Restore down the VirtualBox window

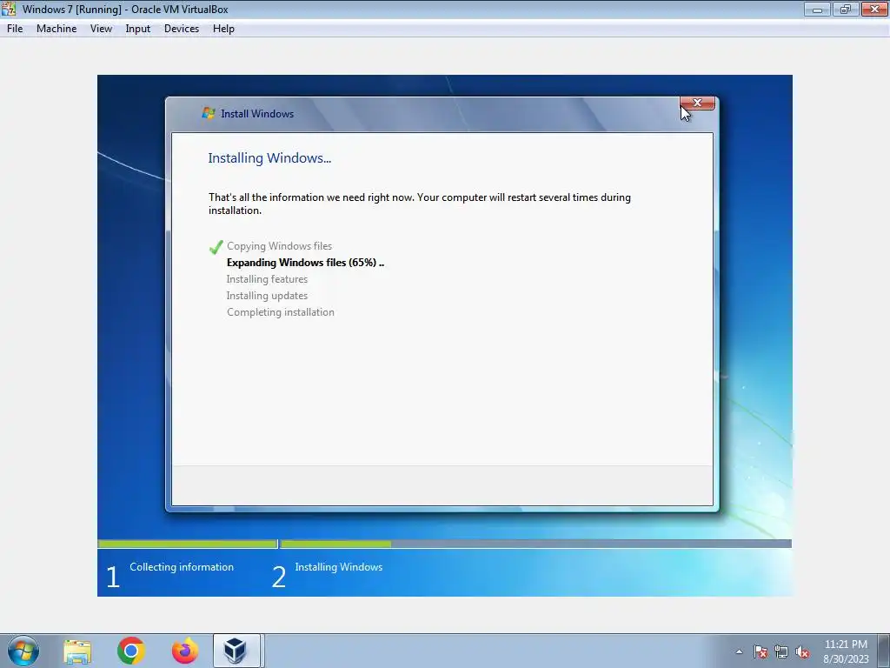coord(846,9)
